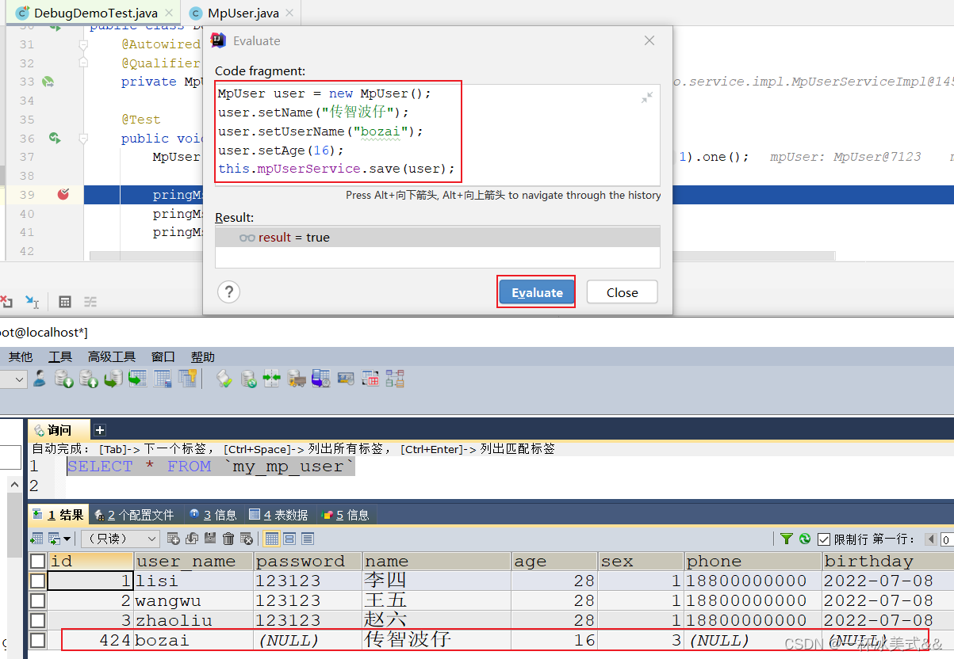Click the database copy with green arrow icon
This screenshot has height=659, width=954.
point(114,379)
